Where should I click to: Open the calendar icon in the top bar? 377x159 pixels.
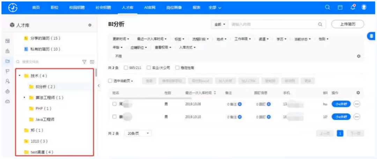[x=340, y=7]
